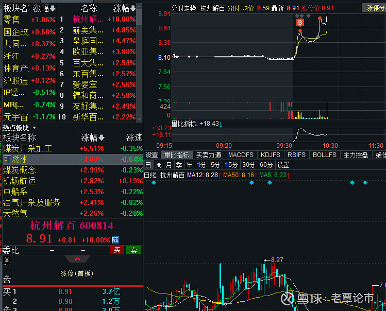The width and height of the screenshot is (386, 311).
Task: Switch to the 量比指标 tab
Action: click(x=176, y=155)
